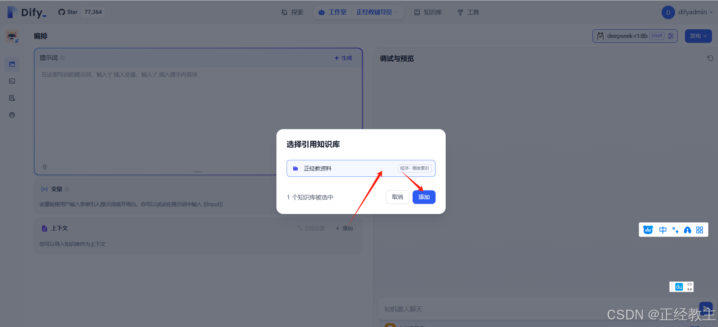
Task: Click the model parameter settings sliders icon
Action: (x=671, y=36)
